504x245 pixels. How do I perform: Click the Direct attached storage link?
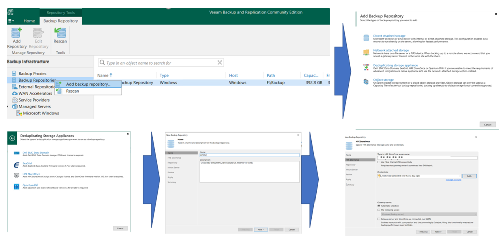click(x=389, y=36)
